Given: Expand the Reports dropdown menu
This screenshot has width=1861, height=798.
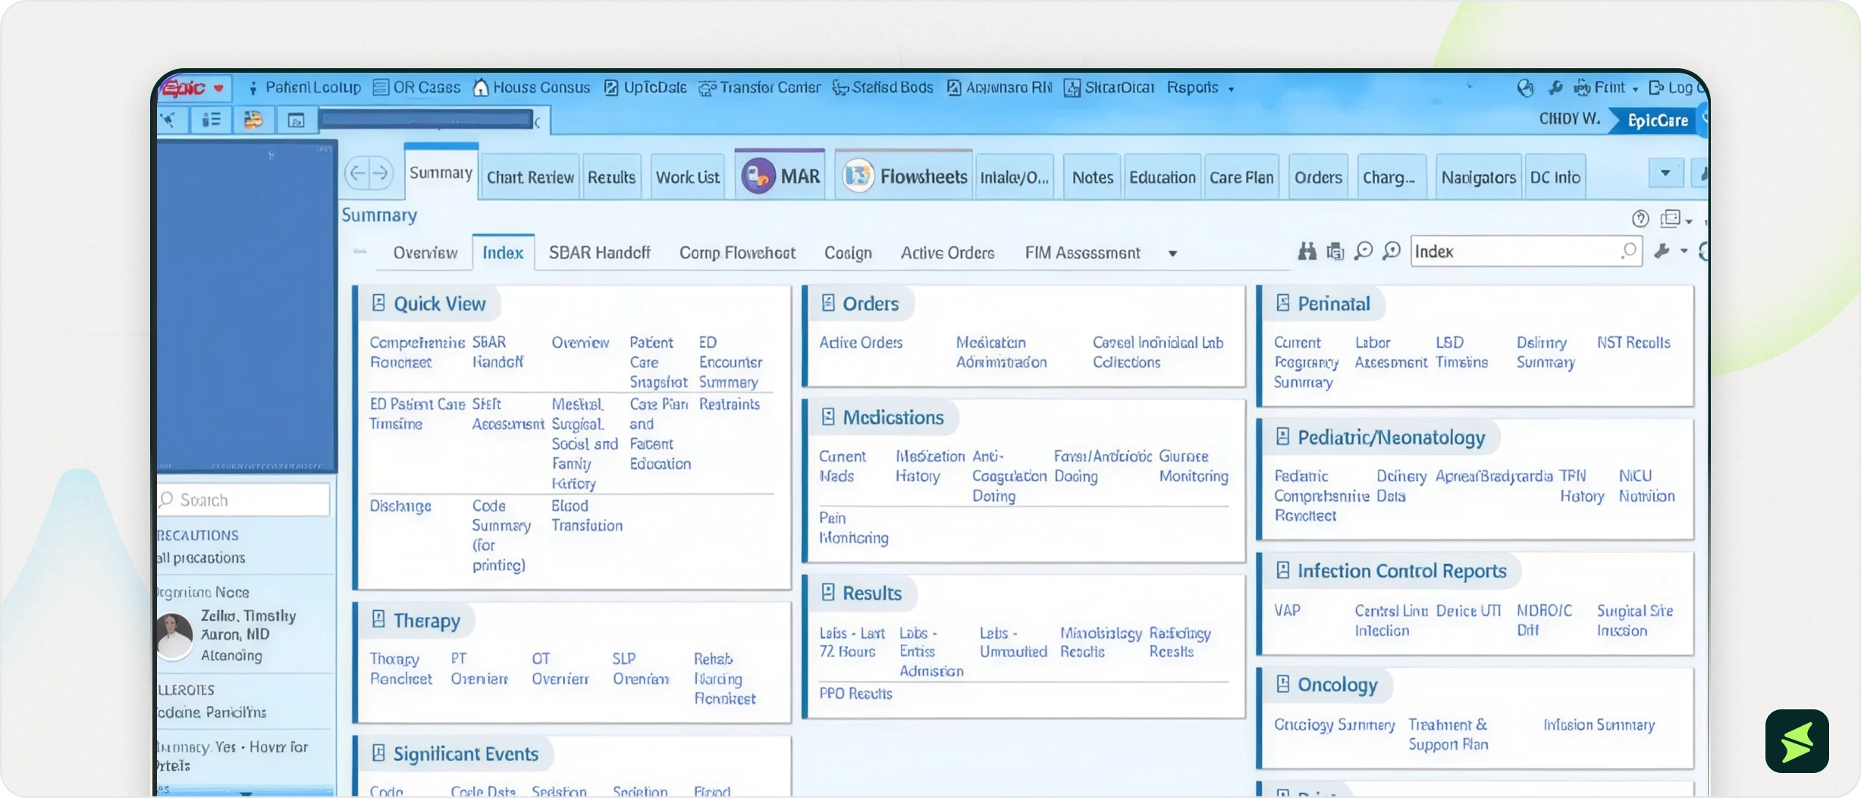Looking at the screenshot, I should pos(1200,88).
